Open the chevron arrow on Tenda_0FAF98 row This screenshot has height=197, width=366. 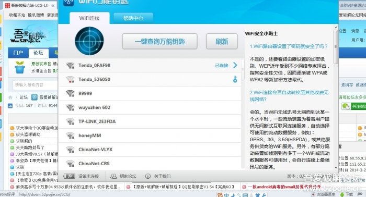click(x=235, y=65)
